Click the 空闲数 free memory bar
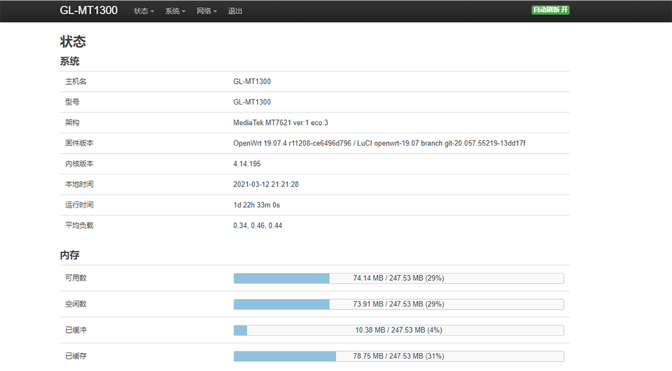672x371 pixels. [x=398, y=304]
